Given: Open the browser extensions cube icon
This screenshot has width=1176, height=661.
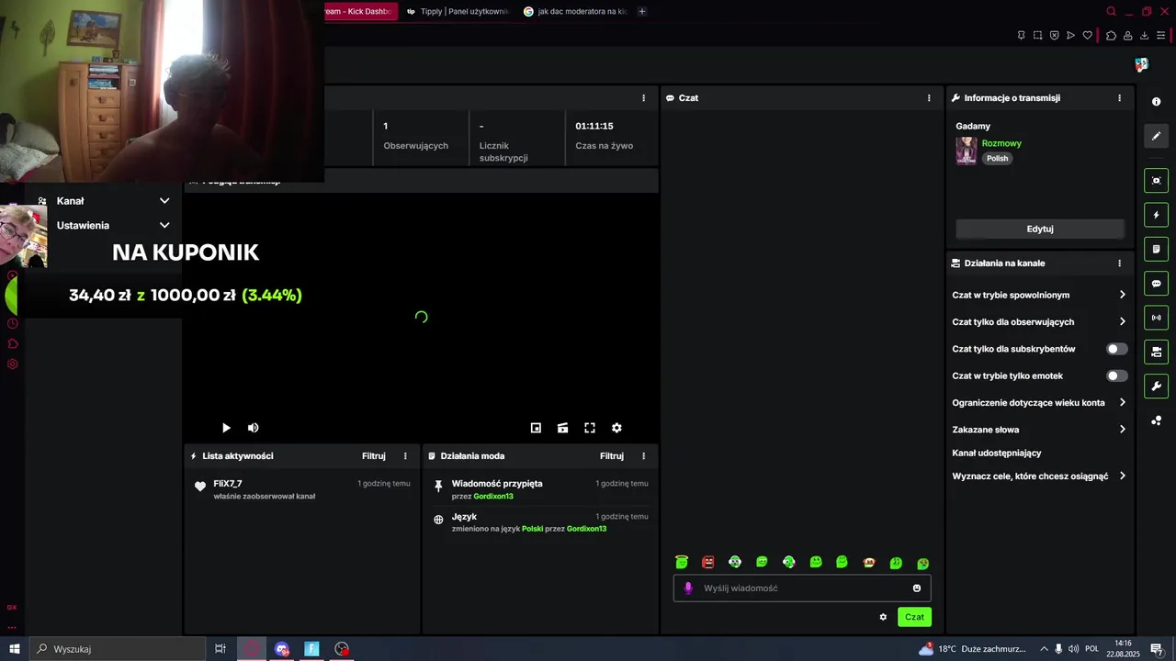Looking at the screenshot, I should pyautogui.click(x=1111, y=36).
